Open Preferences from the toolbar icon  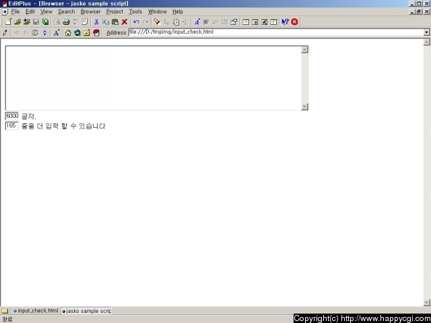pyautogui.click(x=234, y=22)
